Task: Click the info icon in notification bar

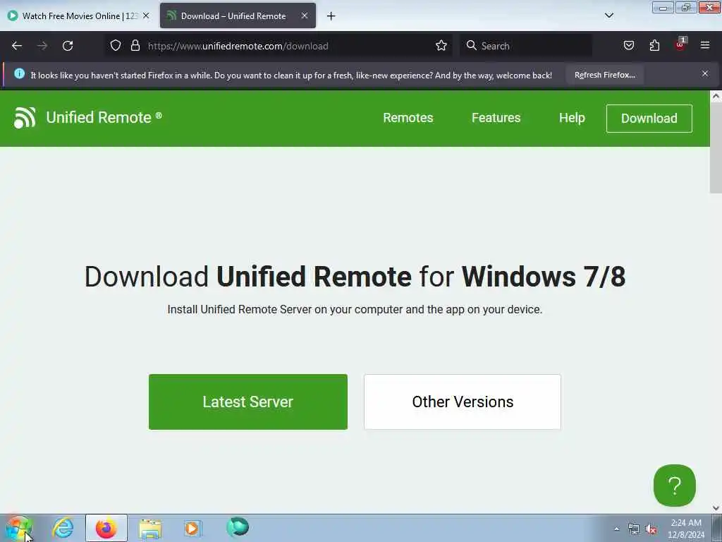Action: [19, 73]
